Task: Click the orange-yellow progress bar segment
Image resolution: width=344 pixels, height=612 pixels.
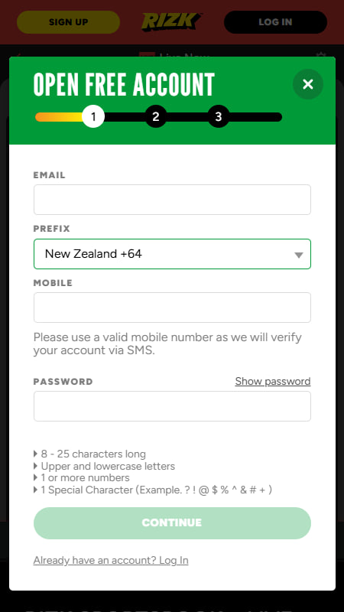Action: [x=59, y=117]
